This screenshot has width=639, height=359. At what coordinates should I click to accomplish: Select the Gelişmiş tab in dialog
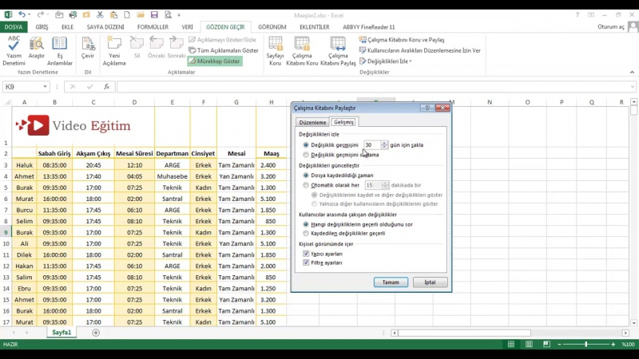[343, 122]
